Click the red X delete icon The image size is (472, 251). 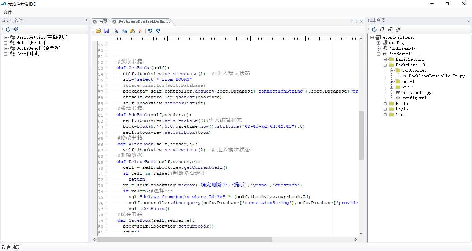point(140,31)
